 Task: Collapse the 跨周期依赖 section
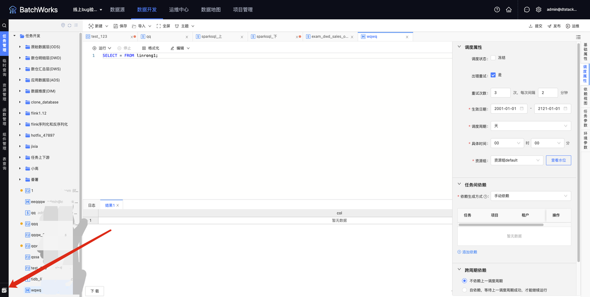459,270
